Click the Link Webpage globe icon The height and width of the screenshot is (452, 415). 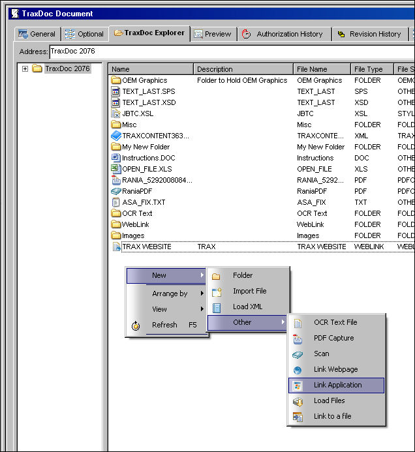tap(298, 370)
